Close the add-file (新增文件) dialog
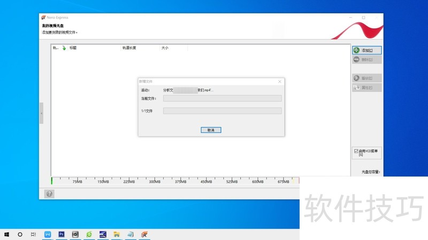The image size is (428, 240). point(279,82)
